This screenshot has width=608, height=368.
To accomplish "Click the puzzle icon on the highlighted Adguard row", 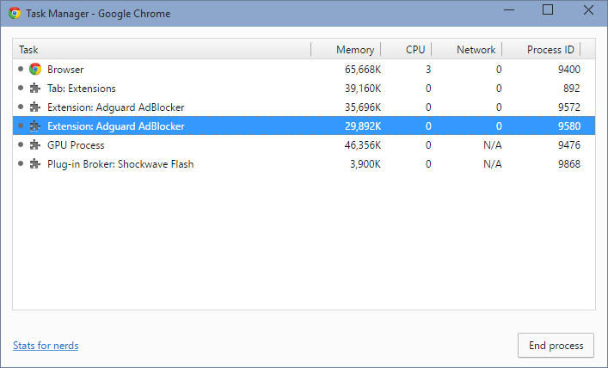I will (35, 126).
